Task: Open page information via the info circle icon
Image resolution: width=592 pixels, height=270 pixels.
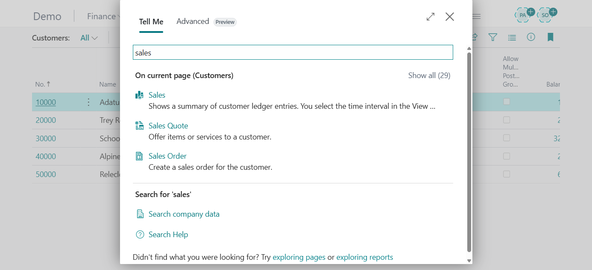Action: pos(531,38)
